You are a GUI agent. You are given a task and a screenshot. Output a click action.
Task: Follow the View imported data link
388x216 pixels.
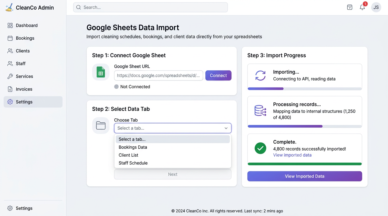click(x=292, y=155)
